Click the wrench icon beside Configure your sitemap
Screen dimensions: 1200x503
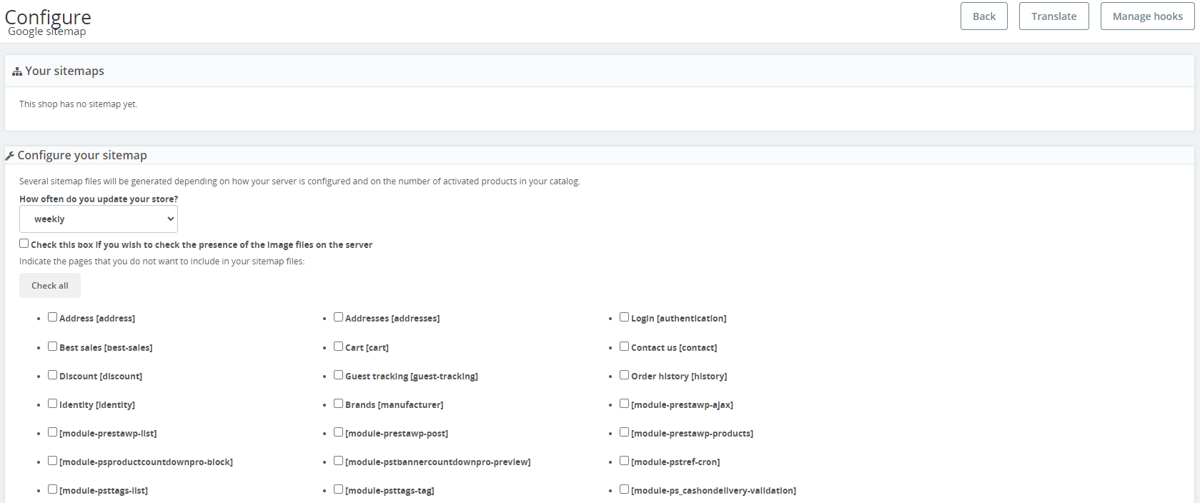tap(10, 156)
